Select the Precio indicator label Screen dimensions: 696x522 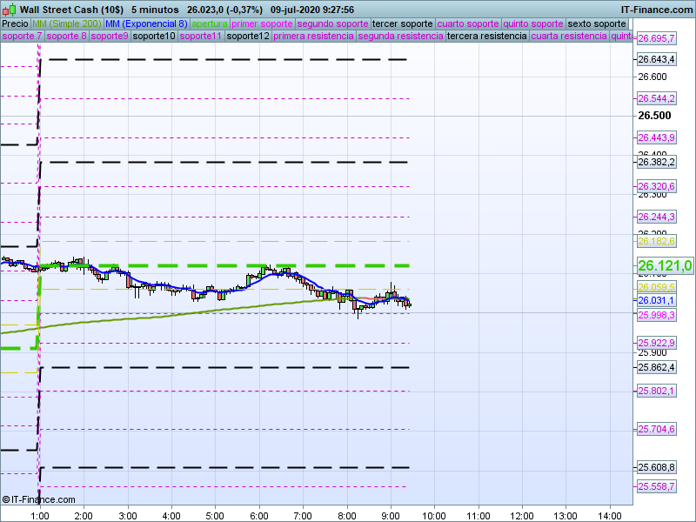(x=15, y=23)
